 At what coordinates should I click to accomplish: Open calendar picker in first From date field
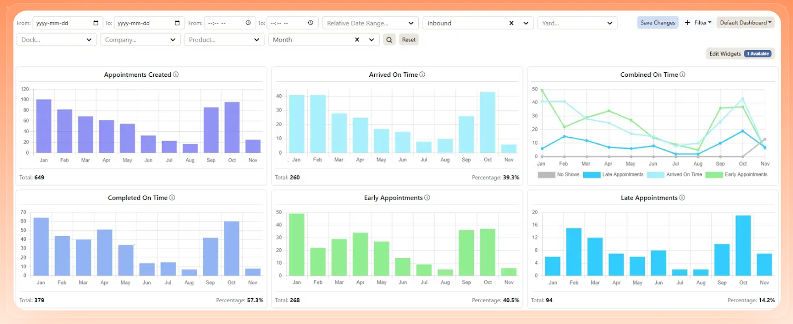pos(96,23)
